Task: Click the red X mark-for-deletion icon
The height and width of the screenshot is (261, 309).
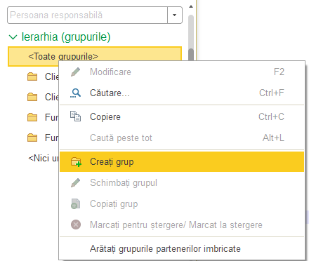Action: click(x=76, y=225)
